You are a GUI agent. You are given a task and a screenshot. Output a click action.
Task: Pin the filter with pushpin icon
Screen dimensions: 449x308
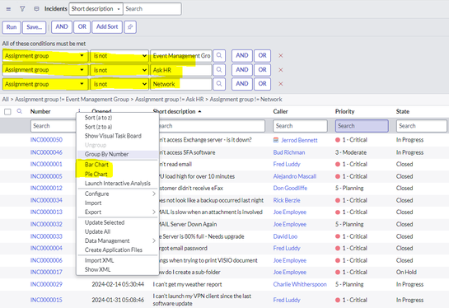130,27
